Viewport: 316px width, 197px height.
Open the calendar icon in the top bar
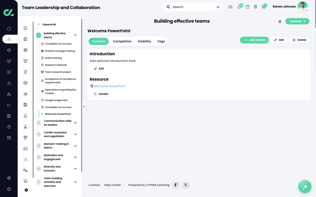coord(247,7)
